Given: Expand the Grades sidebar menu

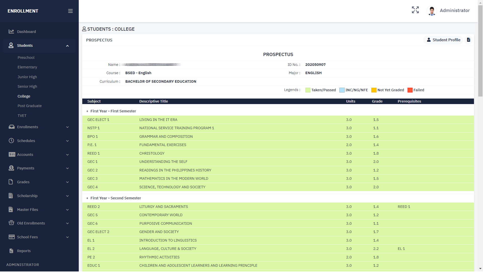Looking at the screenshot, I should point(67,182).
